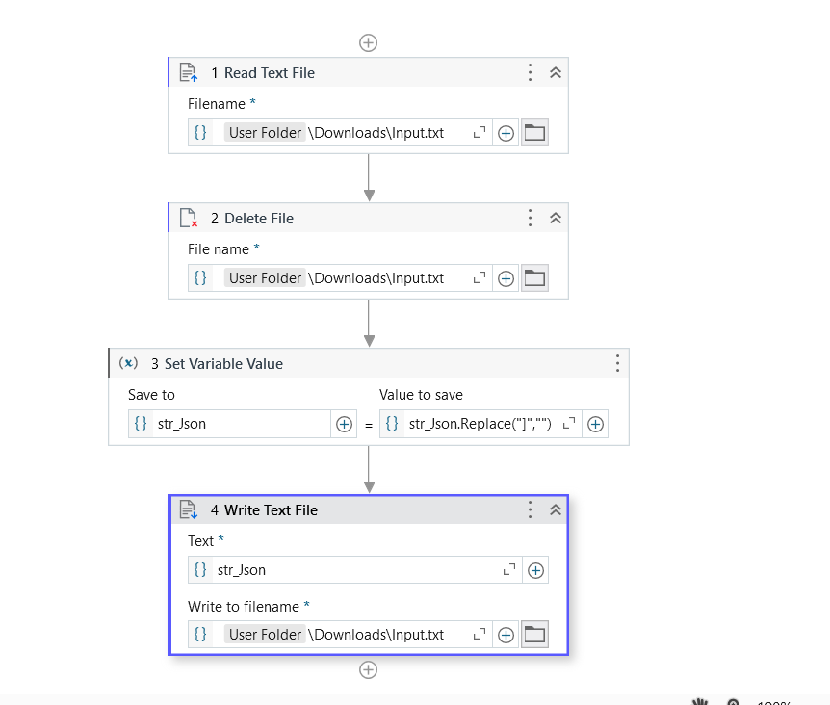Click the {} variable picker in Filename field

click(x=199, y=132)
